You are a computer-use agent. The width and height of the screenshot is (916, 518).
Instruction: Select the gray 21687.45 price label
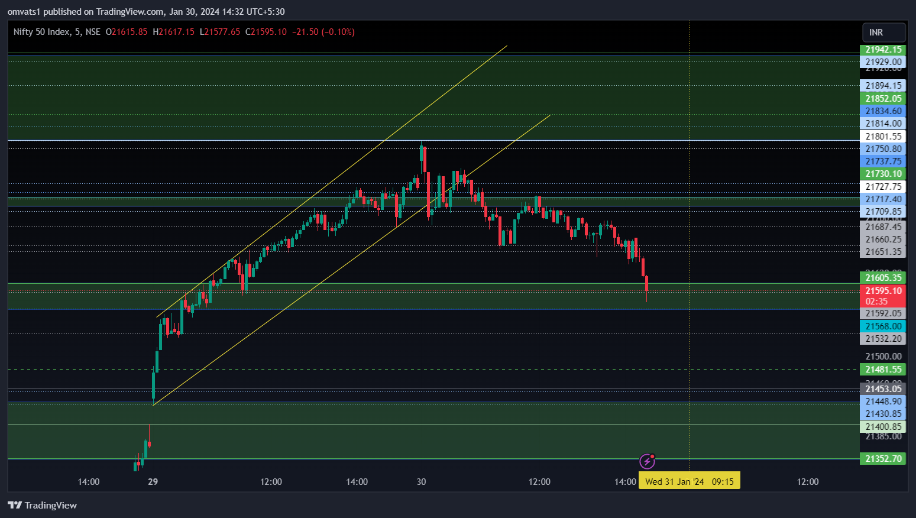882,227
